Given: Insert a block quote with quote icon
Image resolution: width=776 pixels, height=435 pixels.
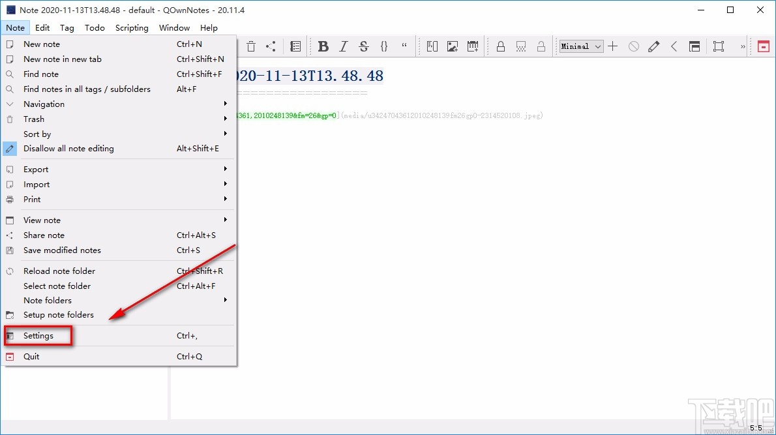Looking at the screenshot, I should tap(404, 46).
